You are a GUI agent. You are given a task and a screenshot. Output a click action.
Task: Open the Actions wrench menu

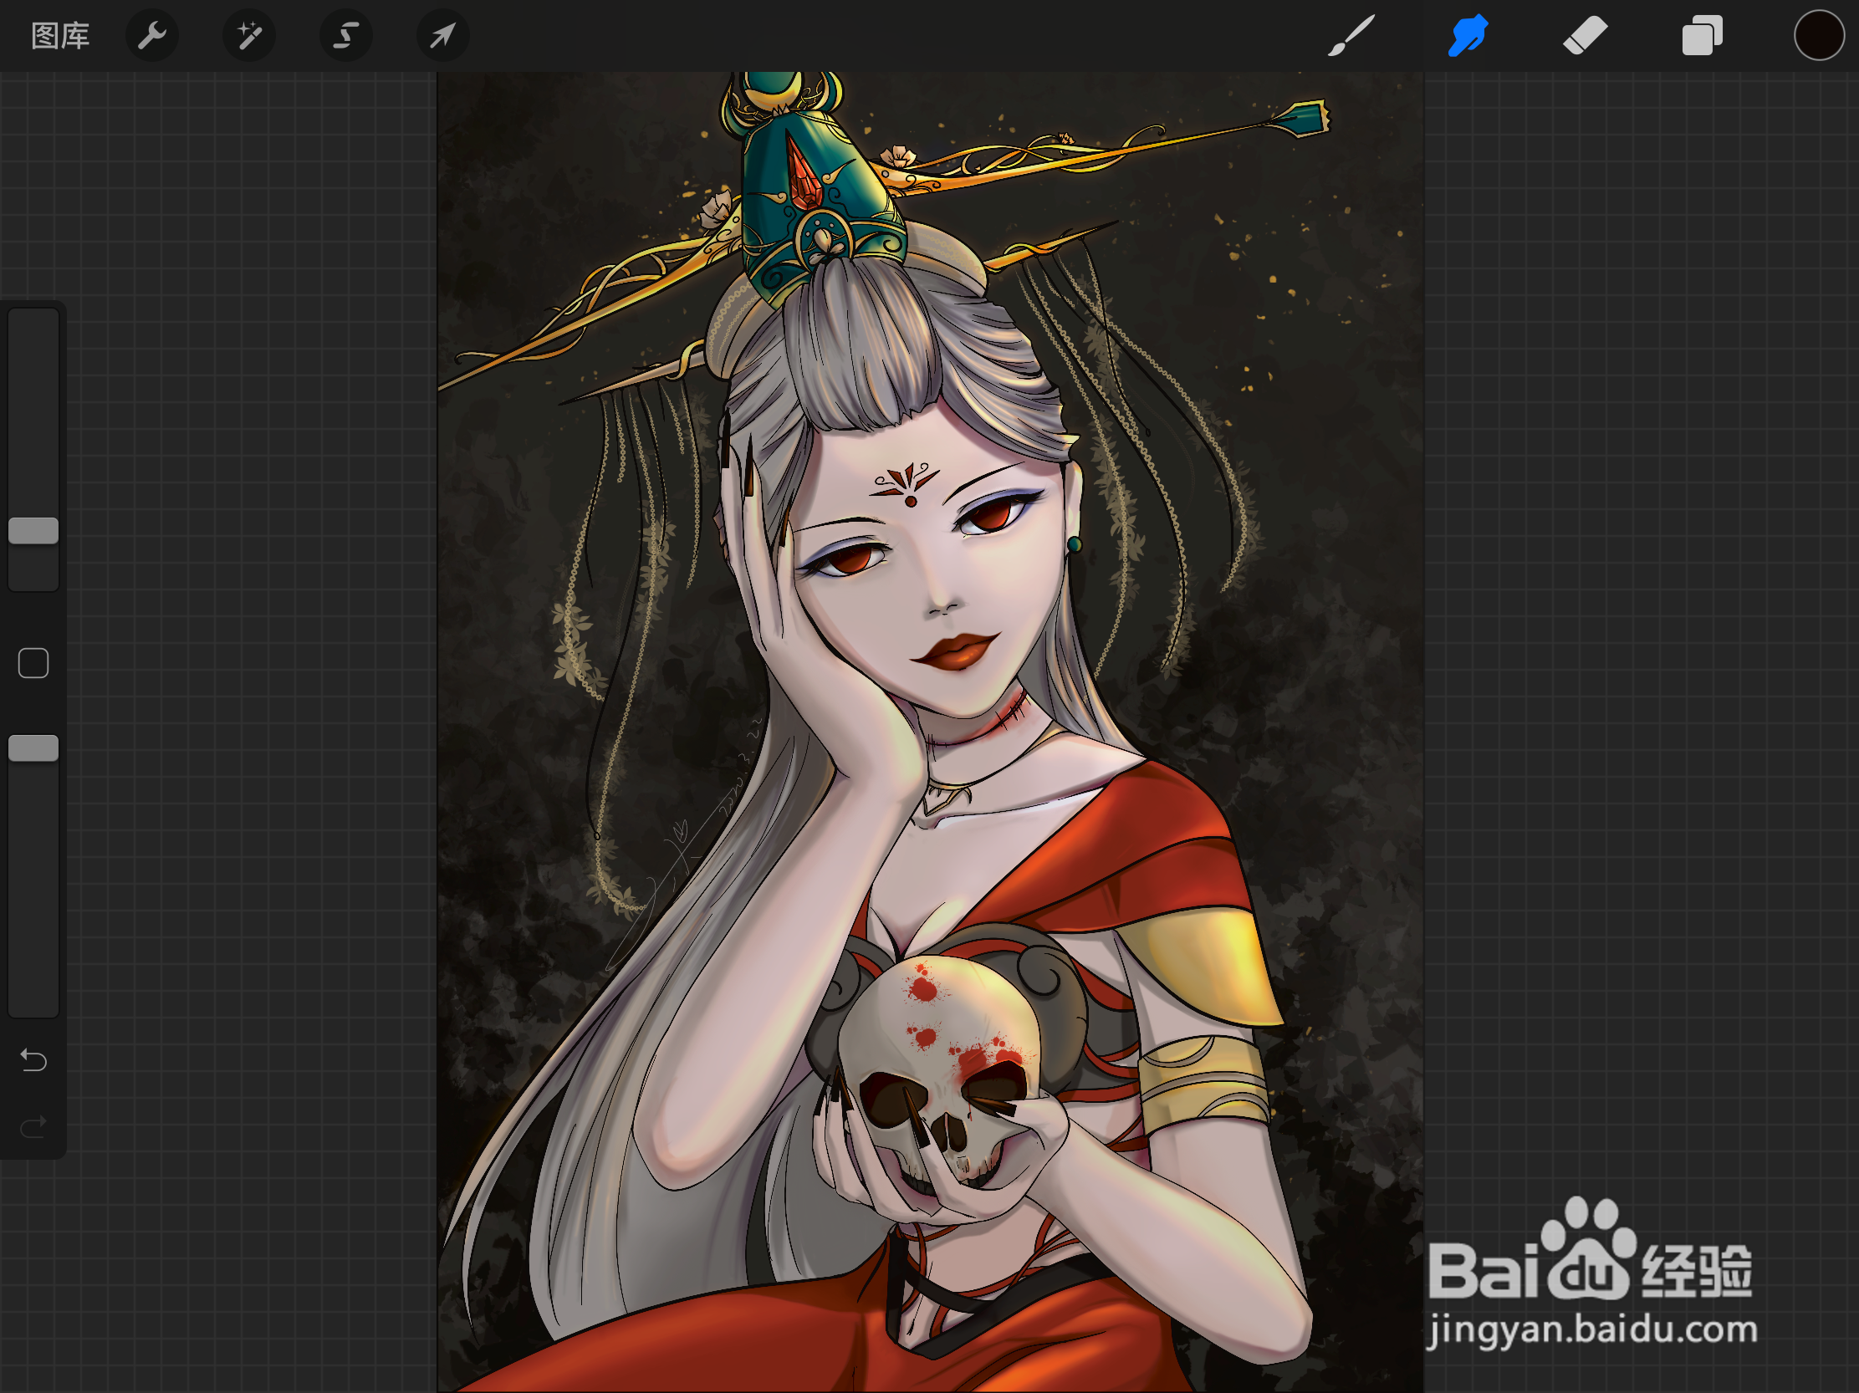tap(152, 36)
